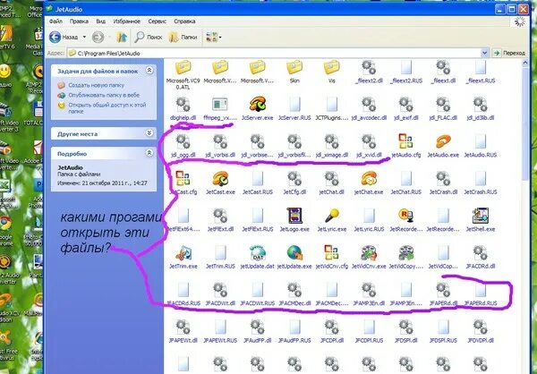Select the JetLyric.exe microphone icon
This screenshot has height=374, width=537.
point(331,216)
